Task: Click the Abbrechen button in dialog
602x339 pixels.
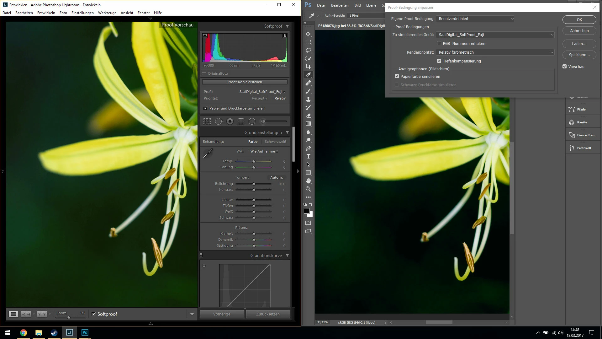Action: coord(579,31)
